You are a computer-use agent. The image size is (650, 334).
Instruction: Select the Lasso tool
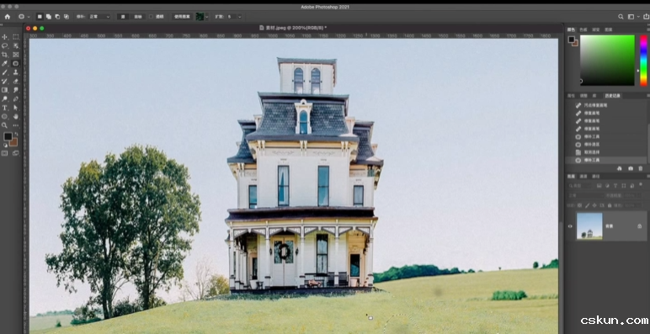(x=4, y=46)
